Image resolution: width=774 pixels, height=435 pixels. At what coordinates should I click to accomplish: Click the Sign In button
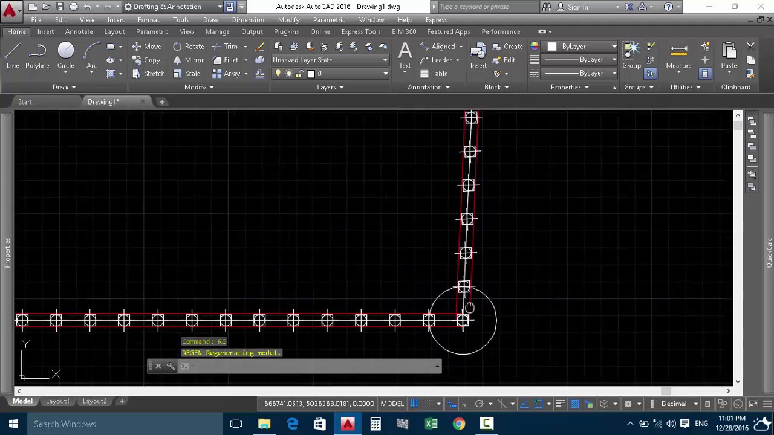pyautogui.click(x=577, y=7)
